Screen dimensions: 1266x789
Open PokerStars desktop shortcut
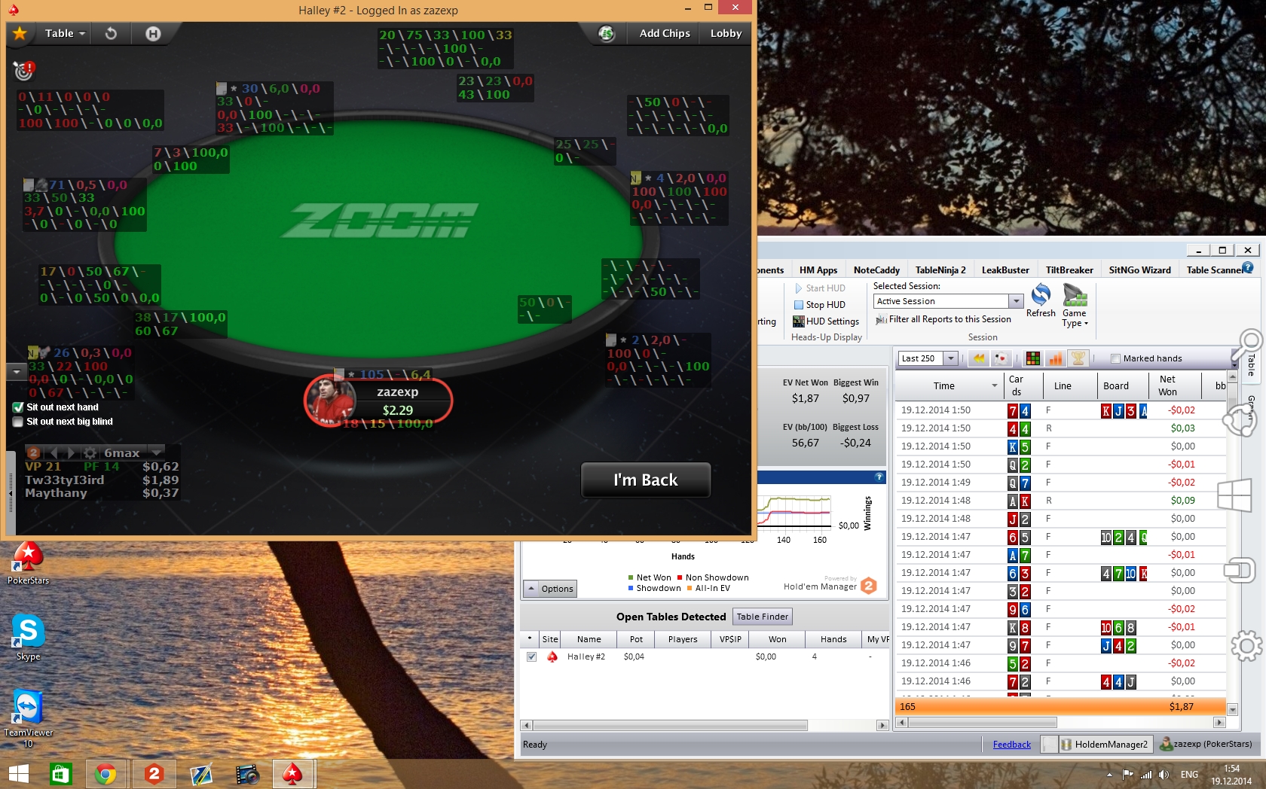click(28, 563)
